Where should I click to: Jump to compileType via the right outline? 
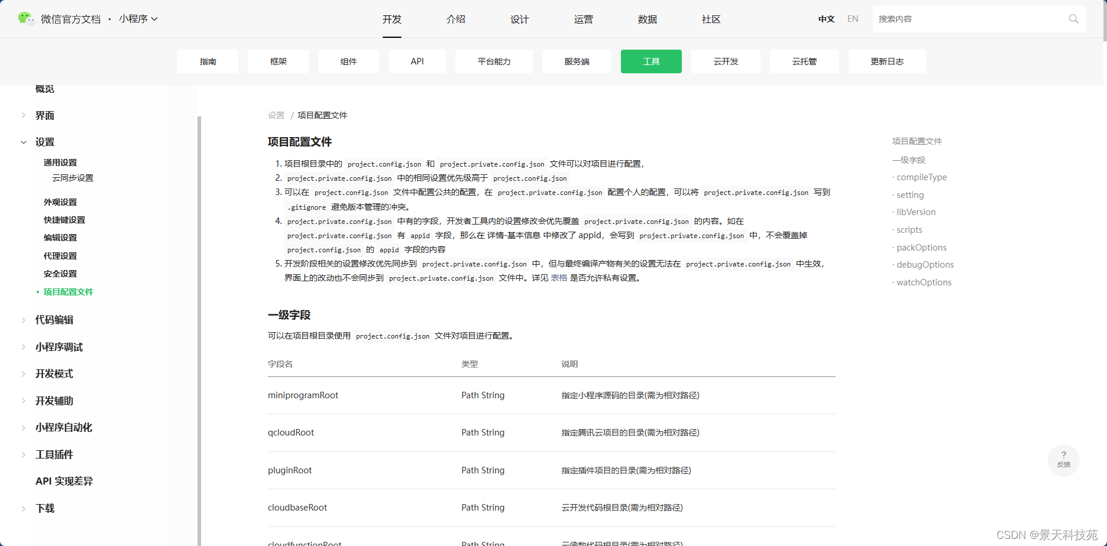tap(921, 177)
